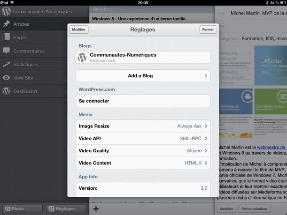
Task: Click the Video Content label
Action: pos(95,163)
